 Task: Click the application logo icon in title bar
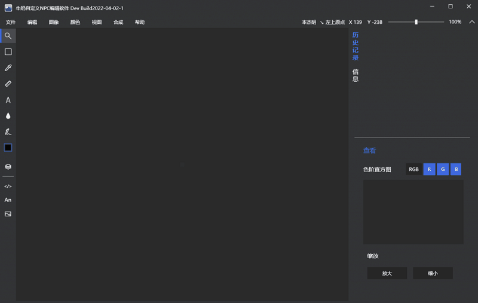(x=8, y=8)
